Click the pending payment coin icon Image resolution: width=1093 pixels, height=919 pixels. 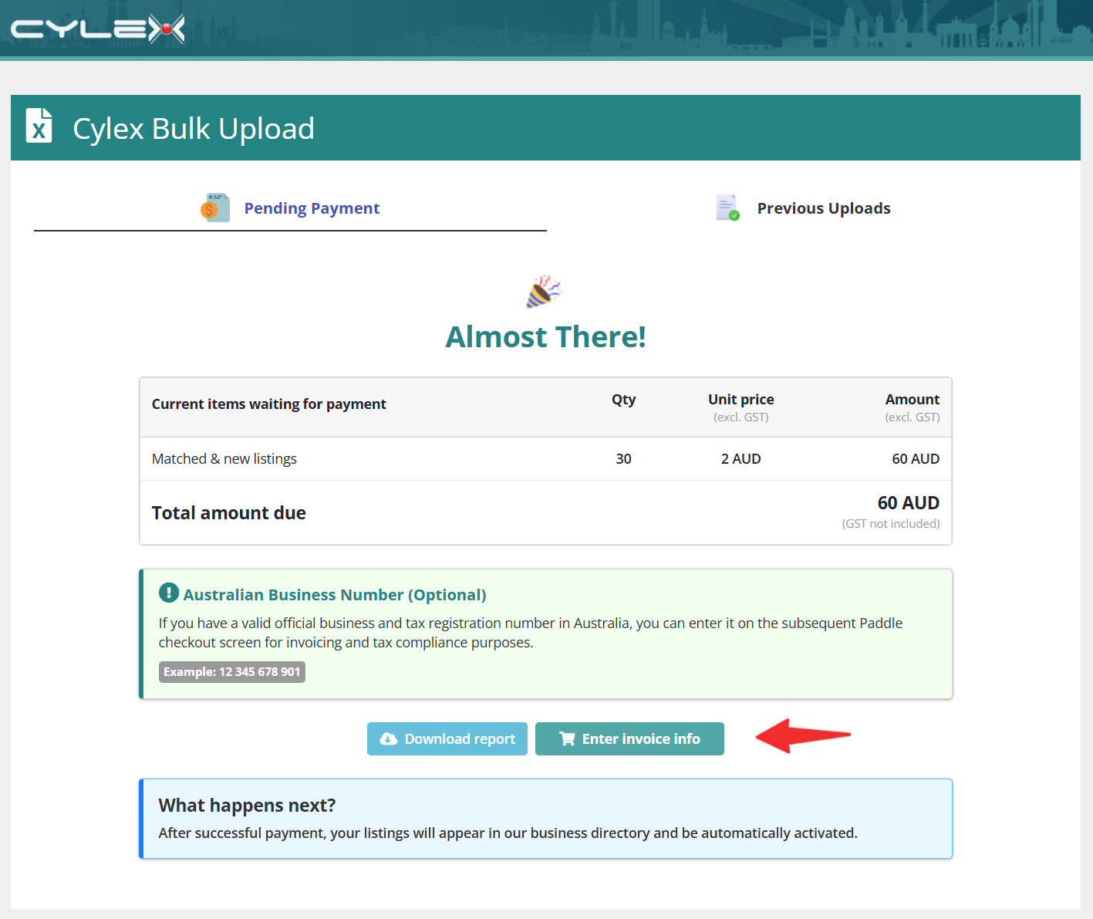click(x=215, y=208)
